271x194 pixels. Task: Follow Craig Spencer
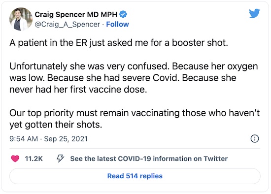click(117, 24)
